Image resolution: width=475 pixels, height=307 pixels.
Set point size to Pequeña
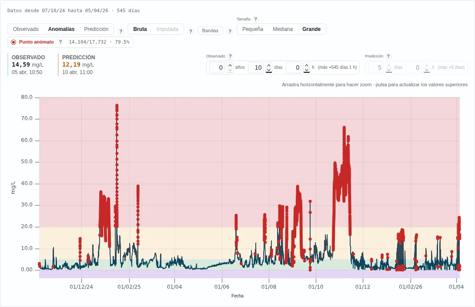(x=253, y=29)
